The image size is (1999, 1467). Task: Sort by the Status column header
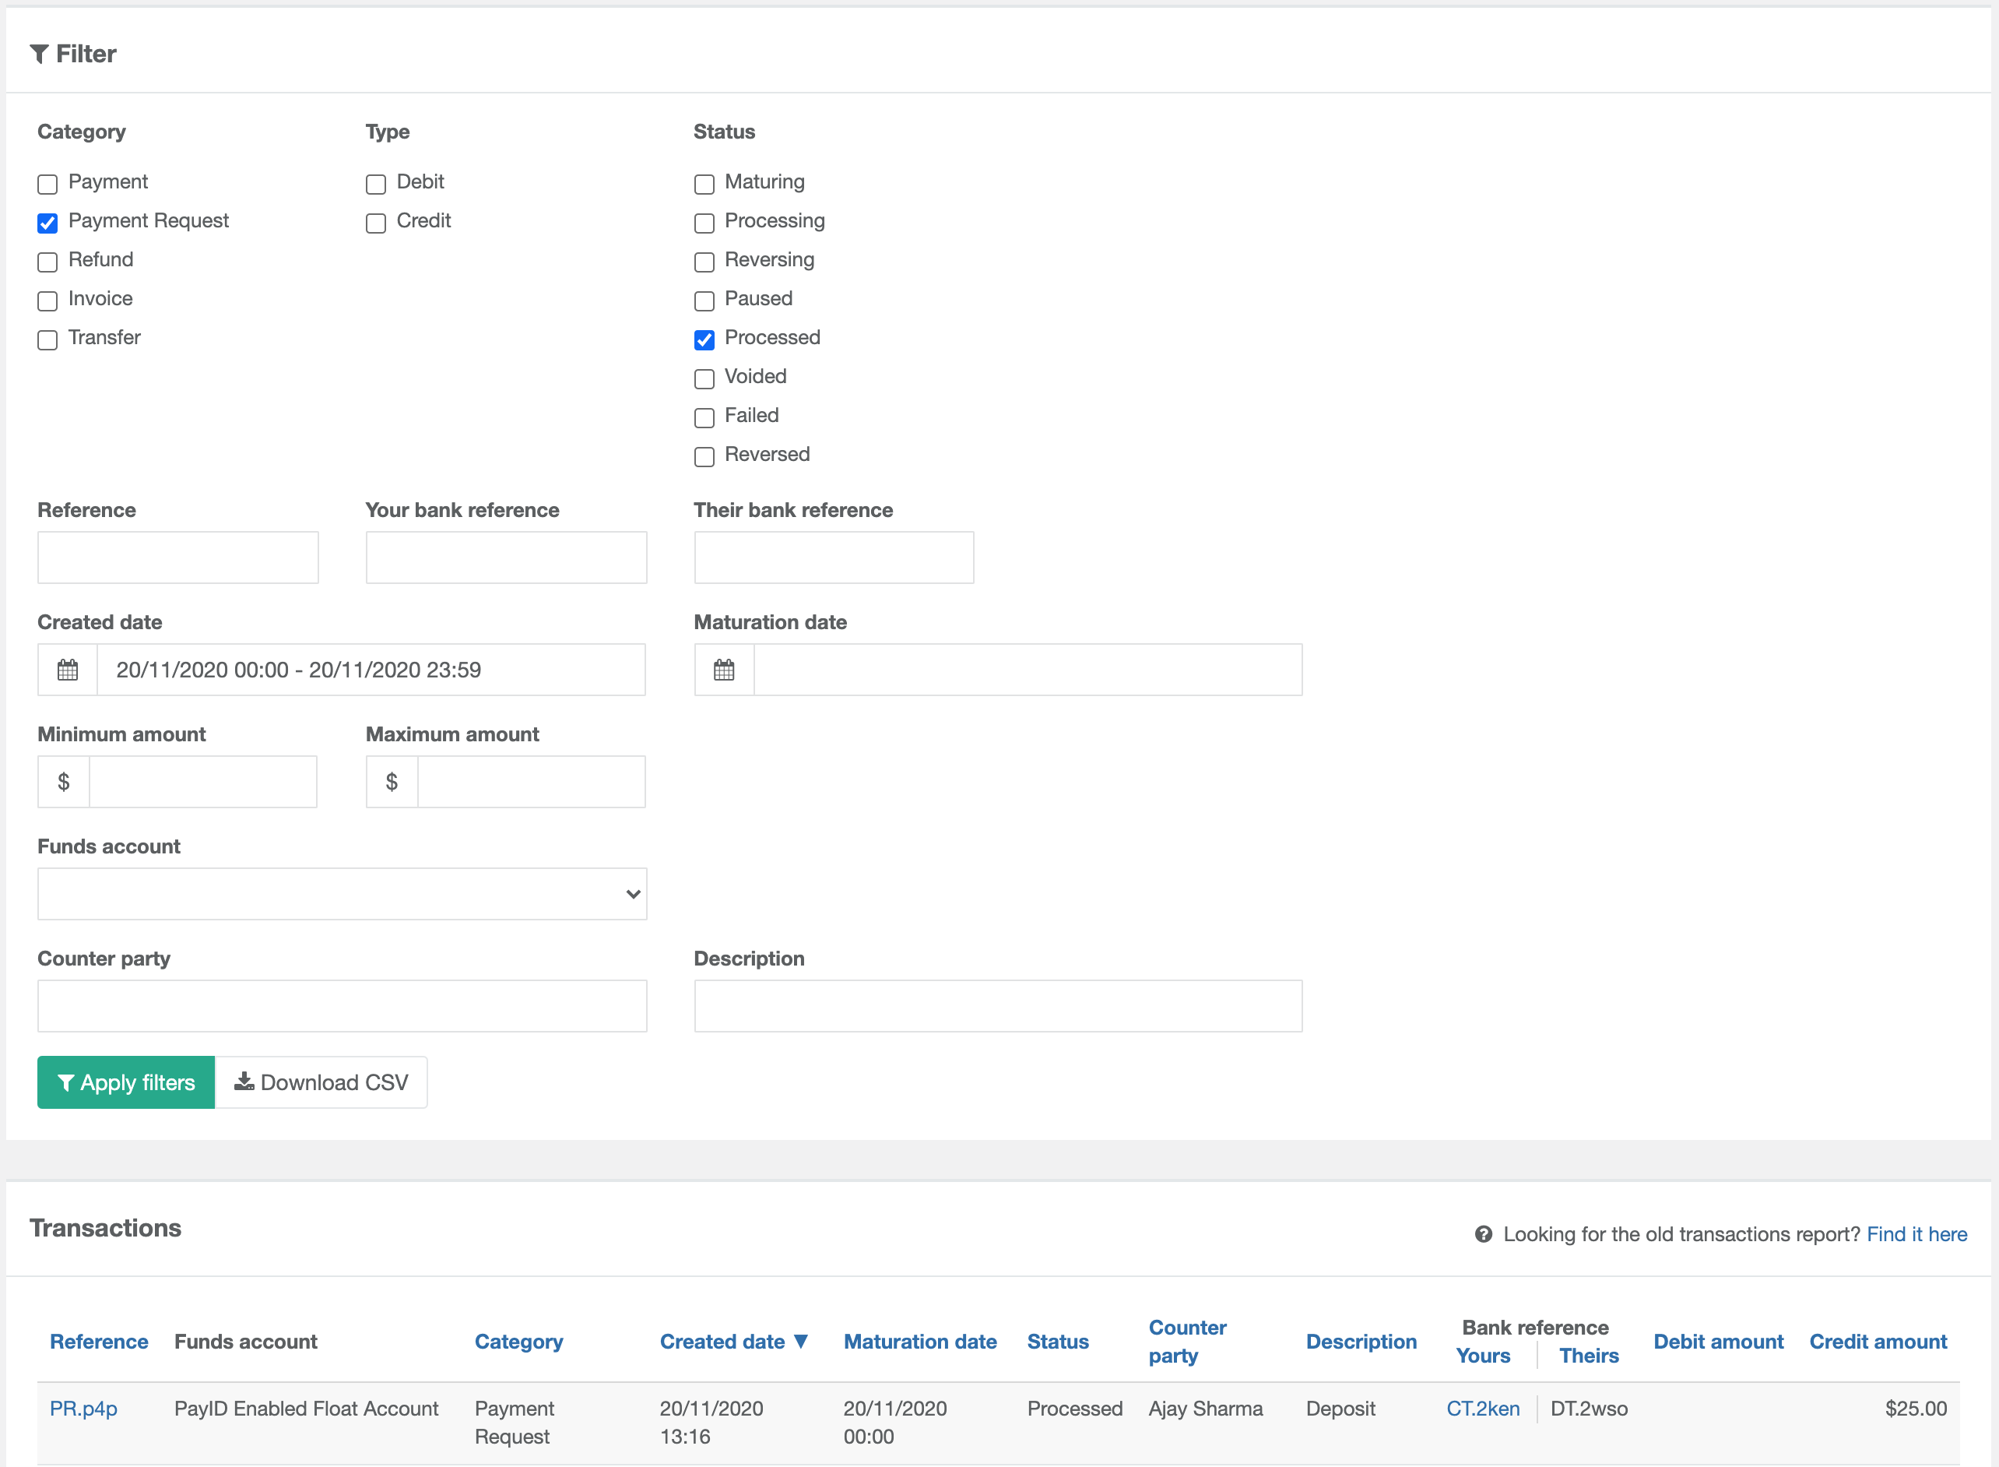(x=1057, y=1341)
